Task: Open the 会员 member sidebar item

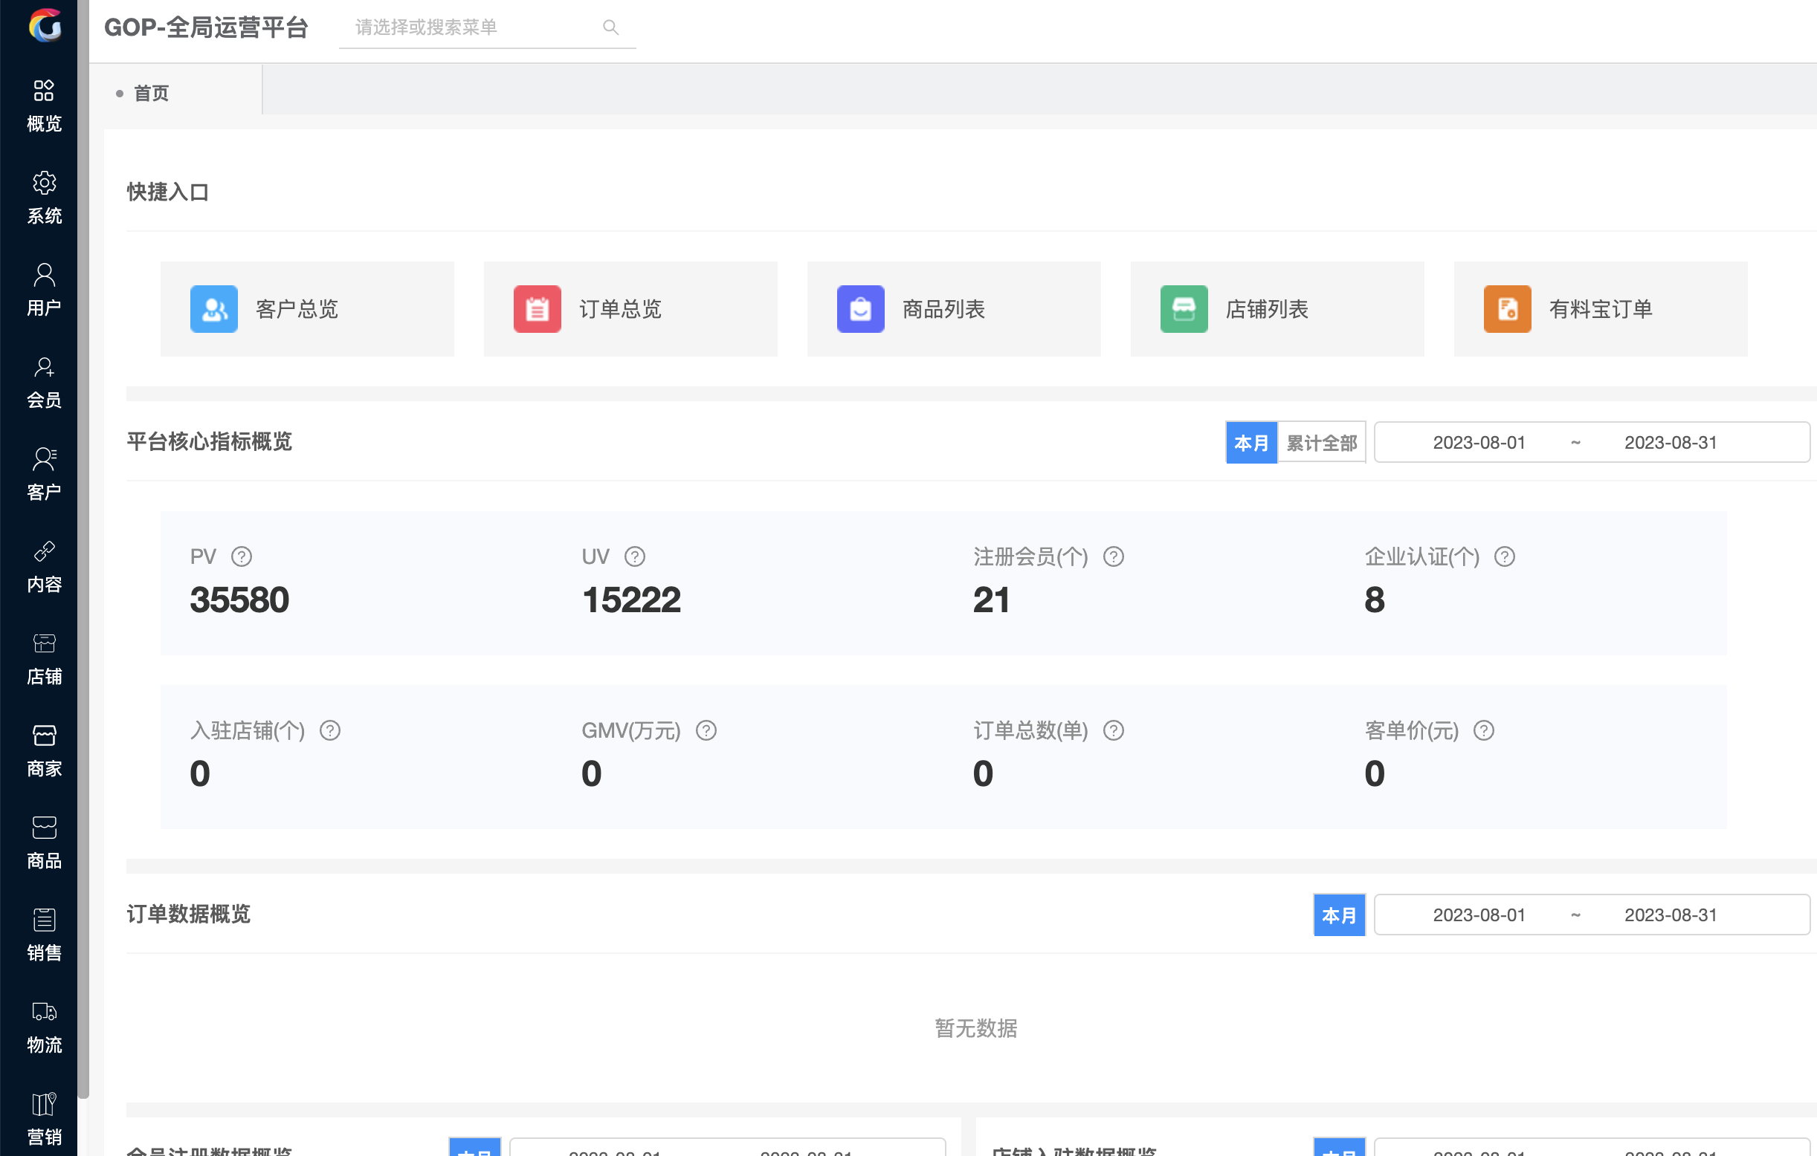Action: tap(44, 383)
